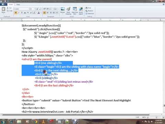Copy the selected text
This screenshot has width=165, height=124.
10,11
